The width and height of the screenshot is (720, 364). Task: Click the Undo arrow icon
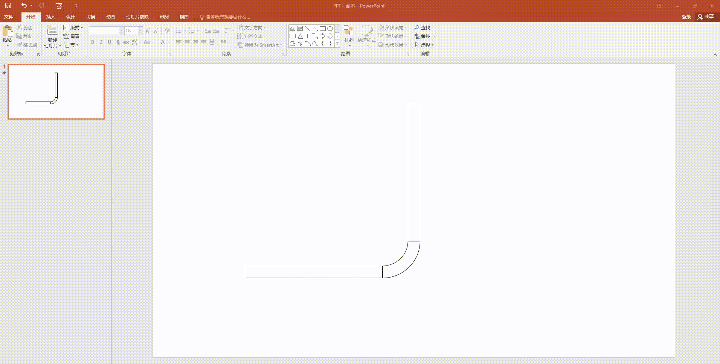coord(24,6)
